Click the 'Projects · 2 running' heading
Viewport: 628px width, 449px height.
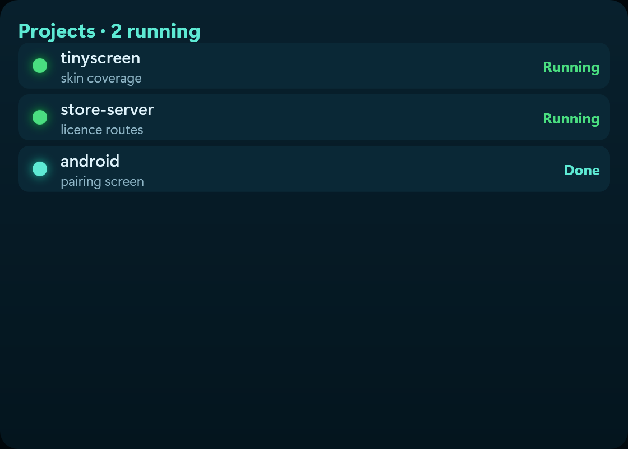click(109, 31)
